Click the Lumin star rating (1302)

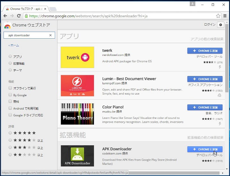[212, 91]
